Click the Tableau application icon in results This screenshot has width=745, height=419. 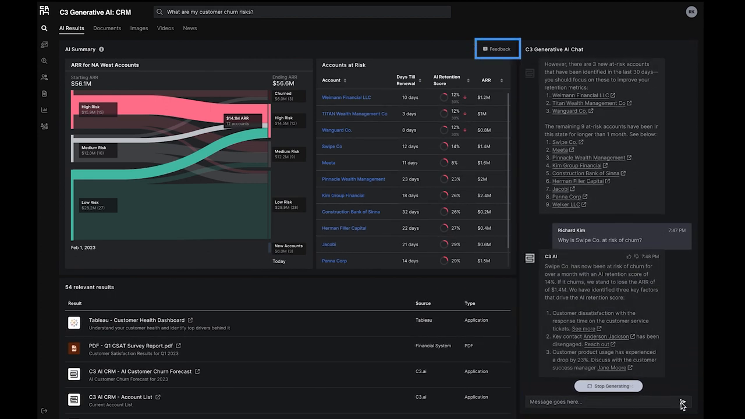(x=74, y=322)
